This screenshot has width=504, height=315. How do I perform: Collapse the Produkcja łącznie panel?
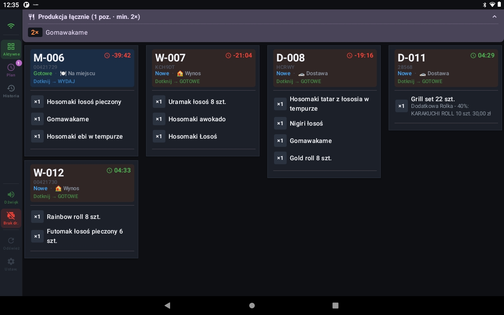(494, 17)
